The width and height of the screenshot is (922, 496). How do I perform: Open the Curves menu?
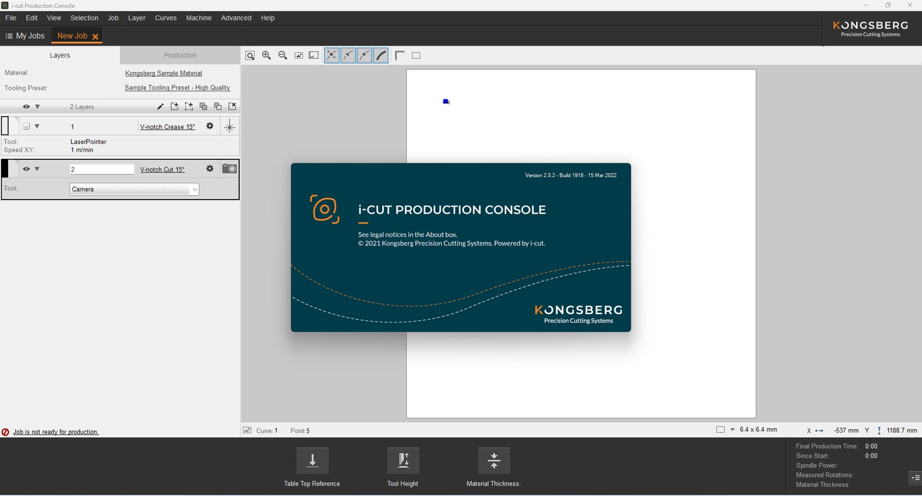pos(165,18)
